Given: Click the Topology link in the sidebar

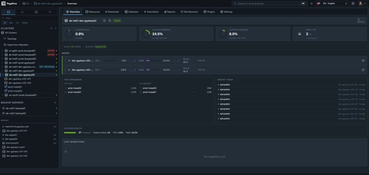Looking at the screenshot, I should (x=12, y=39).
